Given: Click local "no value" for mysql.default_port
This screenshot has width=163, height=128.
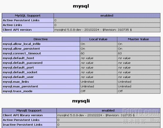Looking at the screenshot, I should (87, 68).
